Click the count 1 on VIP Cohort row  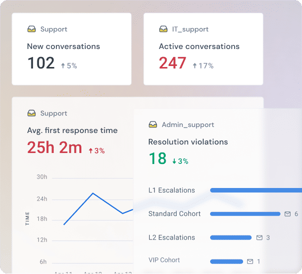pyautogui.click(x=259, y=261)
